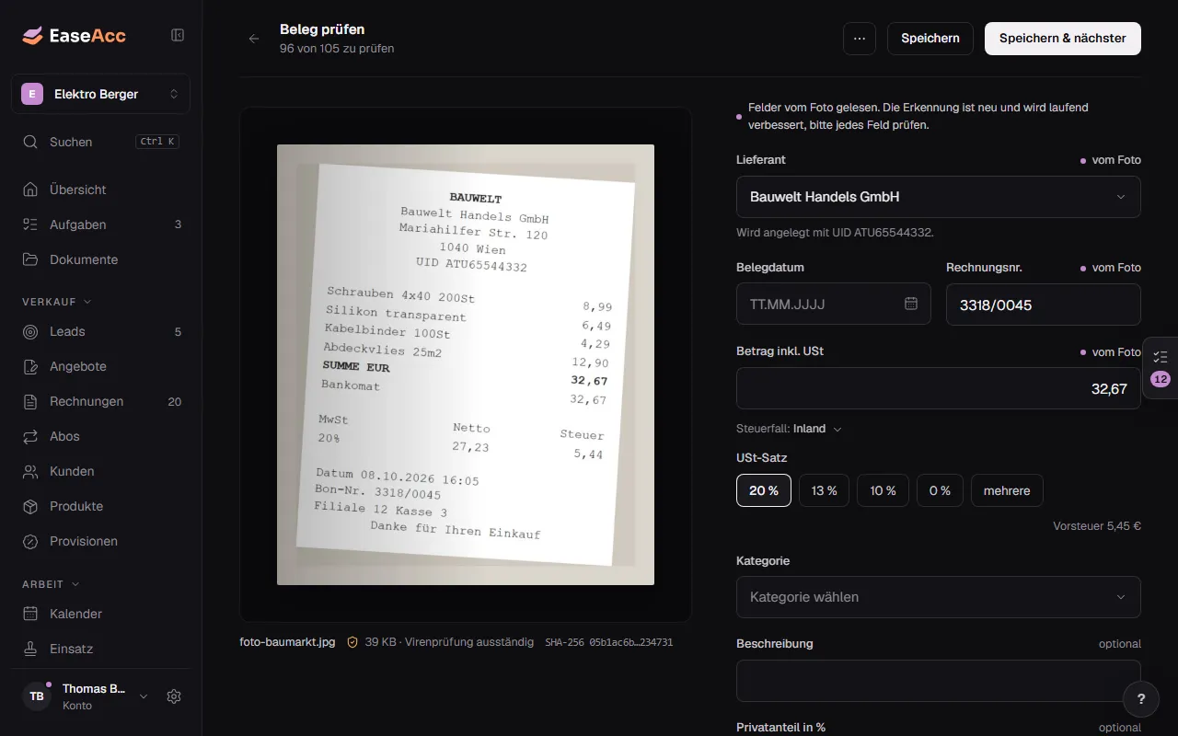This screenshot has width=1178, height=736.
Task: Open the Lieferant dropdown
Action: click(939, 197)
